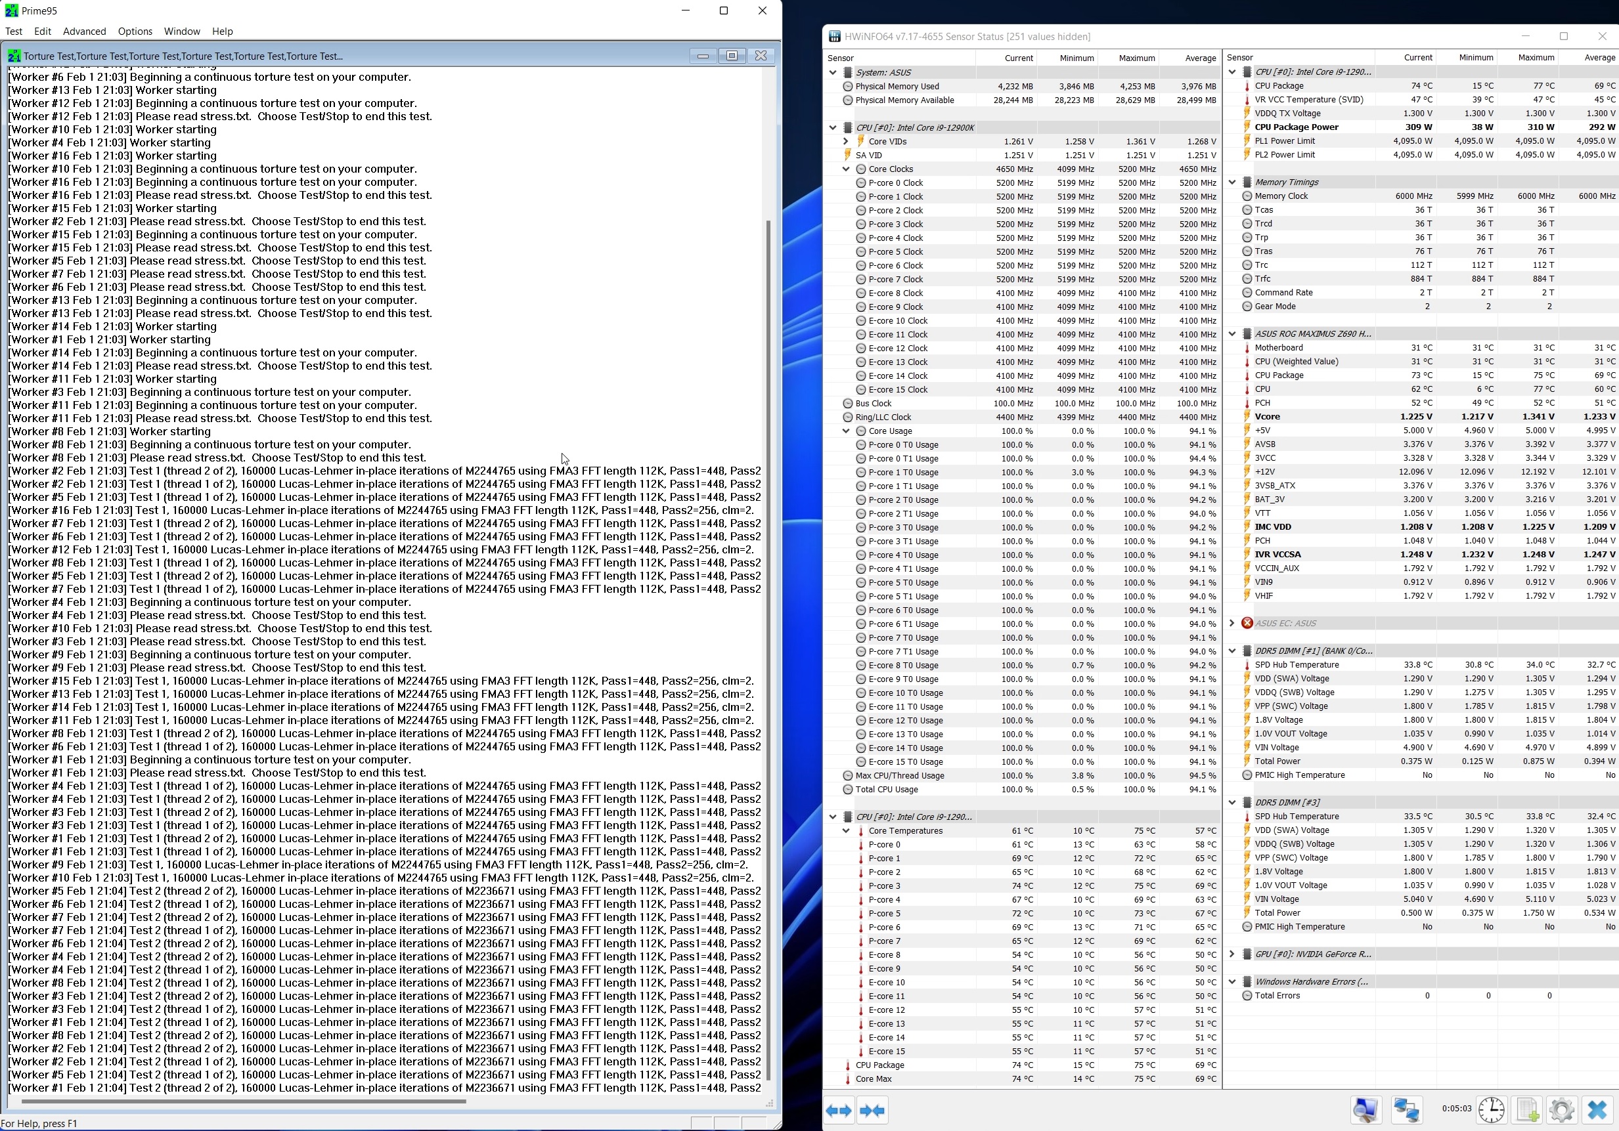Image resolution: width=1619 pixels, height=1131 pixels.
Task: Click the horizontal scrollbar of Prime95 log
Action: (x=243, y=1101)
